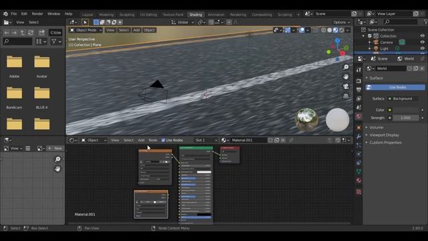Open the viewport Object menu

(x=149, y=30)
